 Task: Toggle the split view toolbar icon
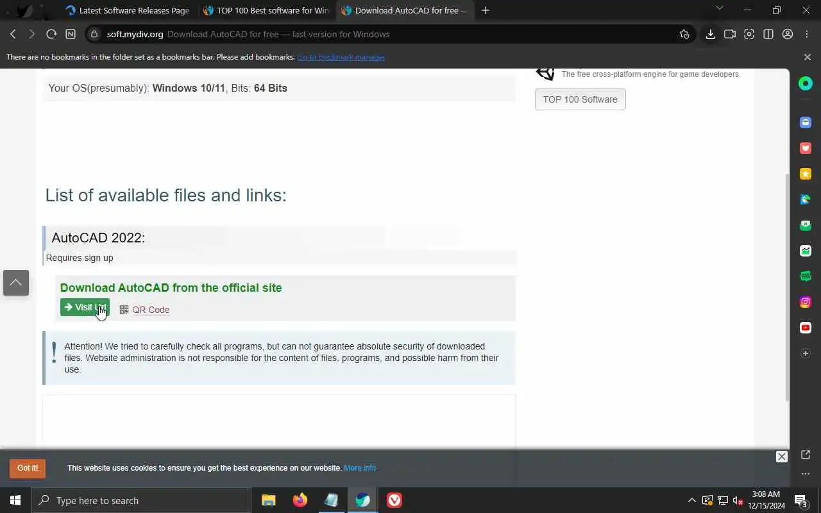point(768,34)
